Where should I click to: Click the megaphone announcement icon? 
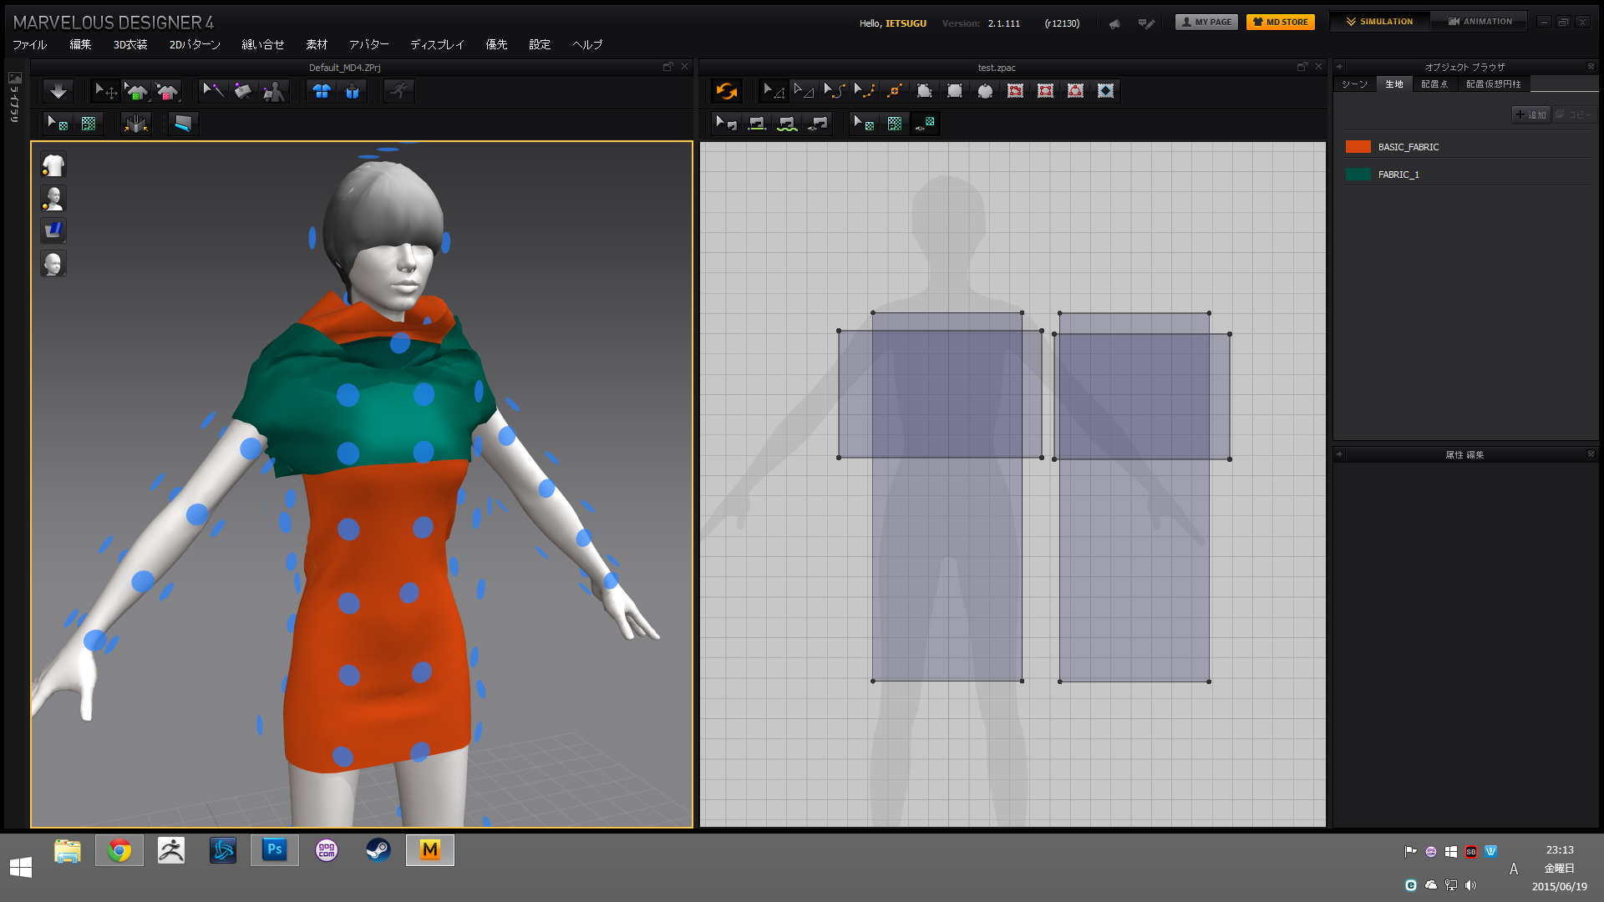(1114, 23)
